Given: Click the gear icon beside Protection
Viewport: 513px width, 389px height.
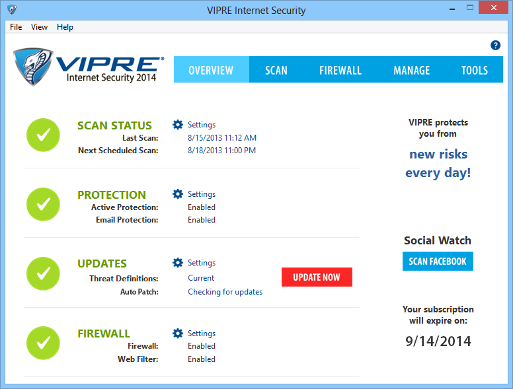Looking at the screenshot, I should [177, 194].
